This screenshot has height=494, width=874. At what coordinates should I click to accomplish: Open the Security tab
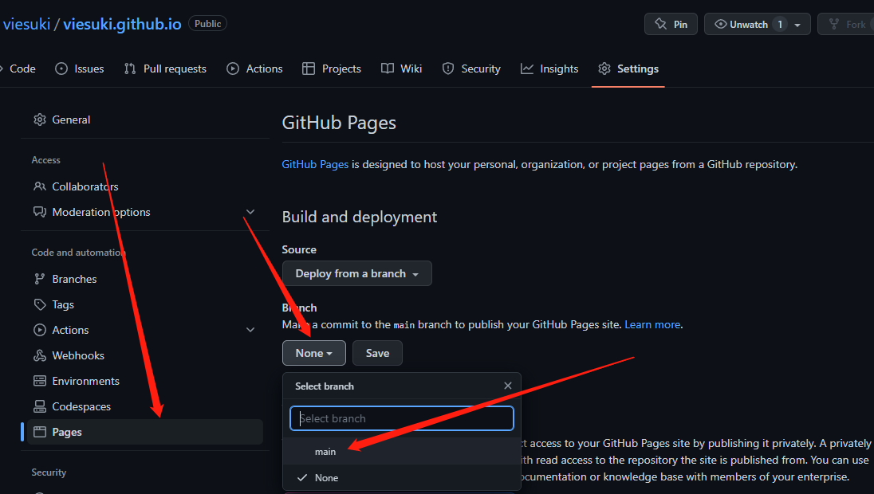[471, 69]
